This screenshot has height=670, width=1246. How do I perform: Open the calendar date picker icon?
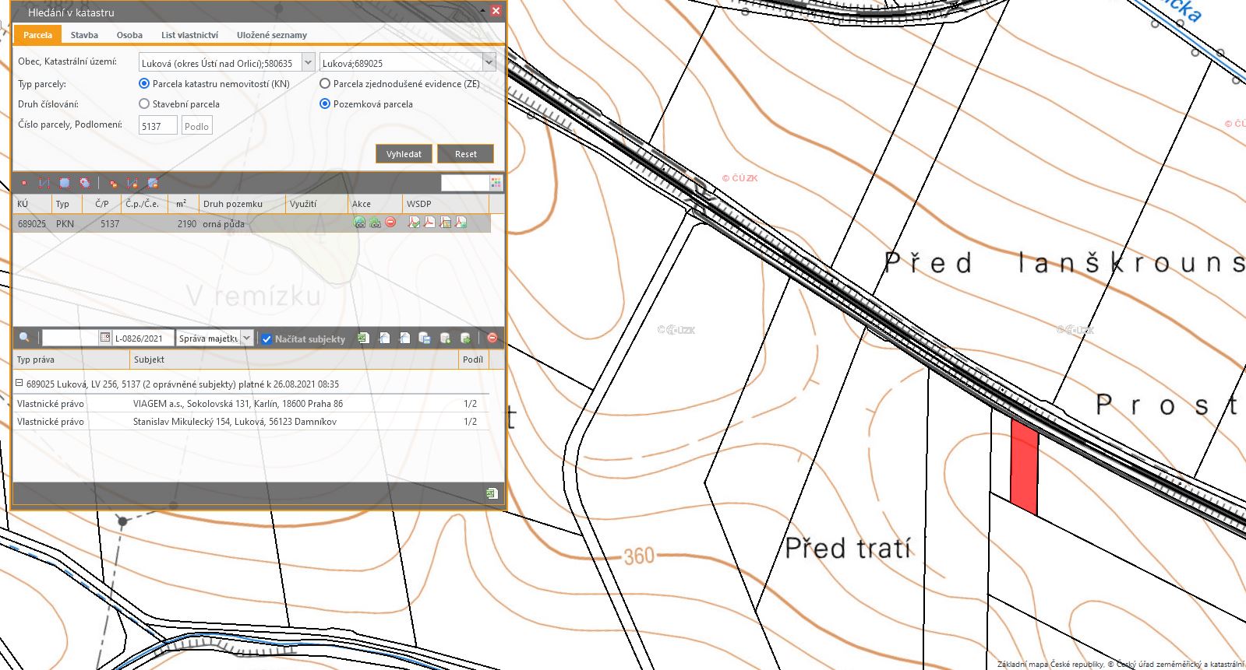[105, 338]
